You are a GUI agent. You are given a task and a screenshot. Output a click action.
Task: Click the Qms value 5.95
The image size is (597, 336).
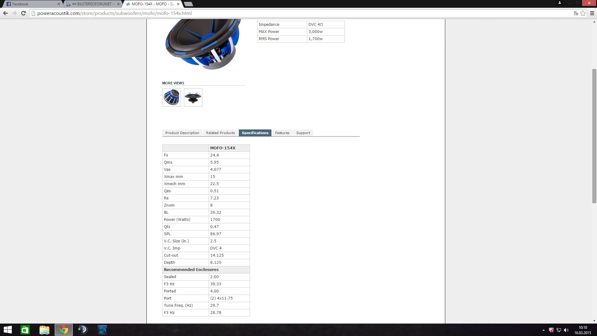click(x=215, y=162)
